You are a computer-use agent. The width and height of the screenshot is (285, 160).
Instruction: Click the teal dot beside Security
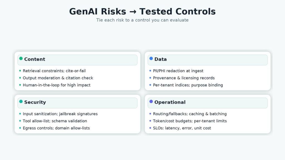(x=21, y=102)
